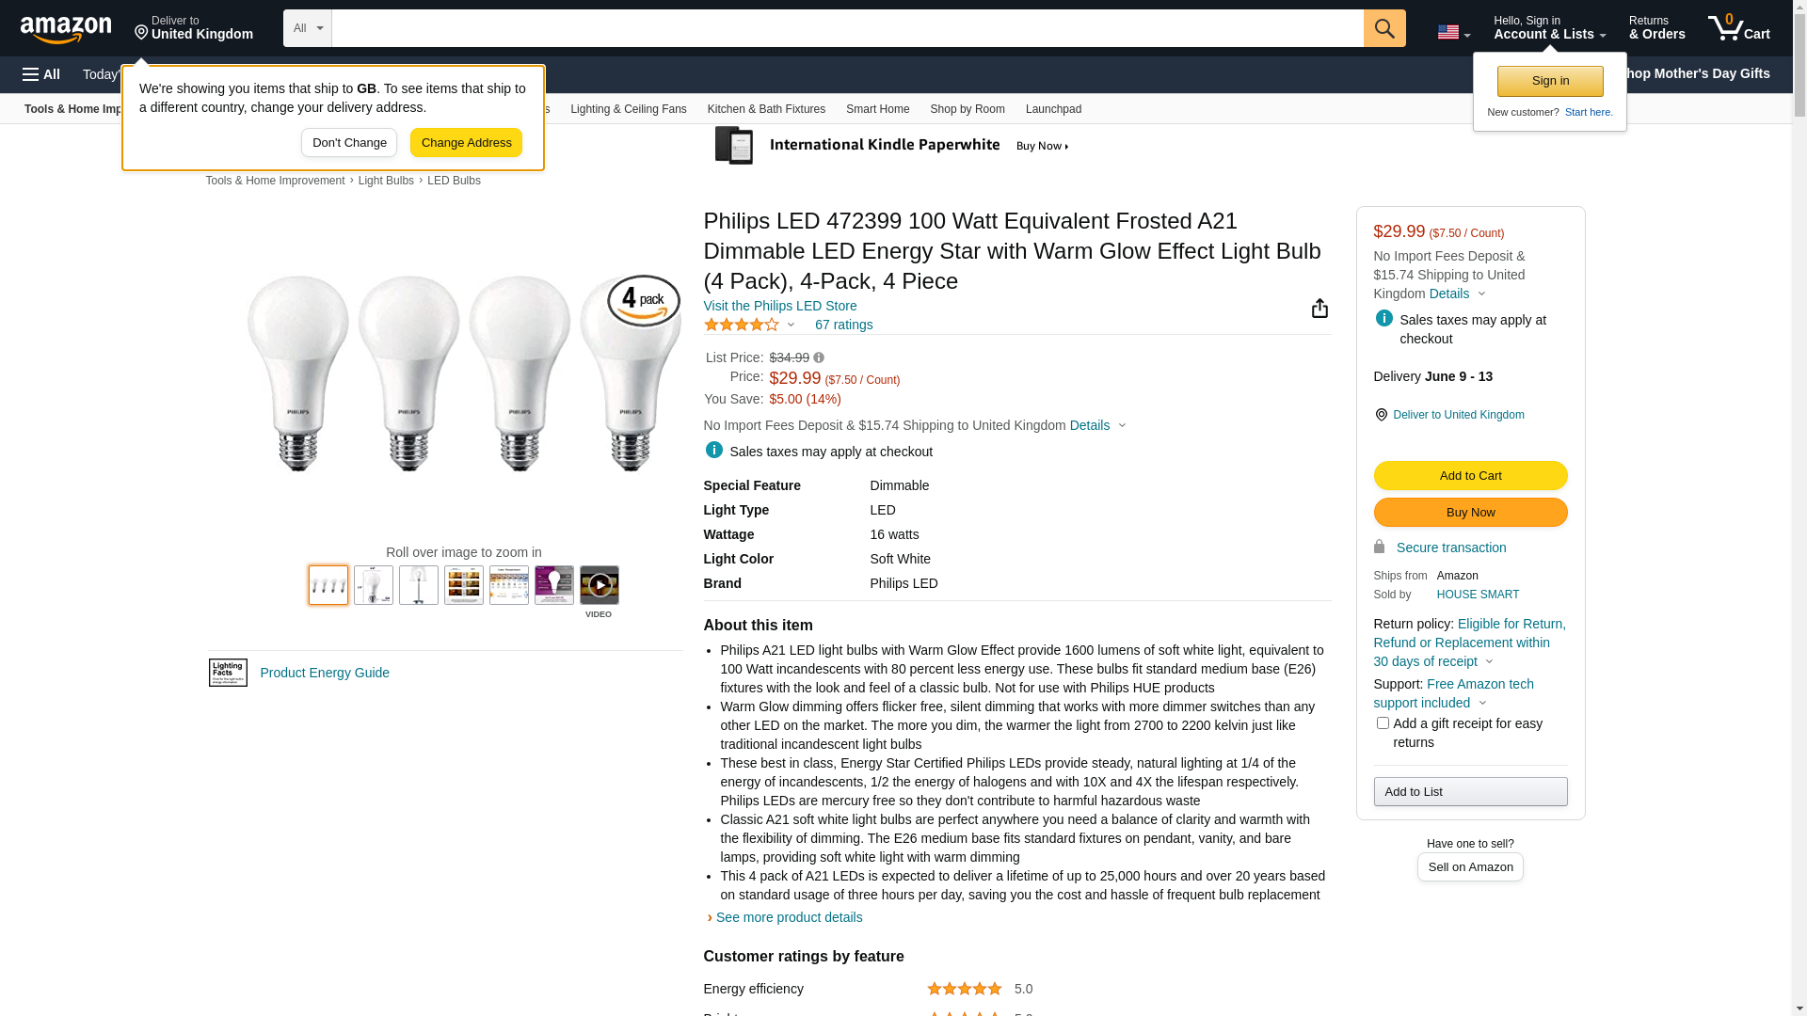Screen dimensions: 1807x1016
Task: Play the product video thumbnail
Action: coord(599,585)
